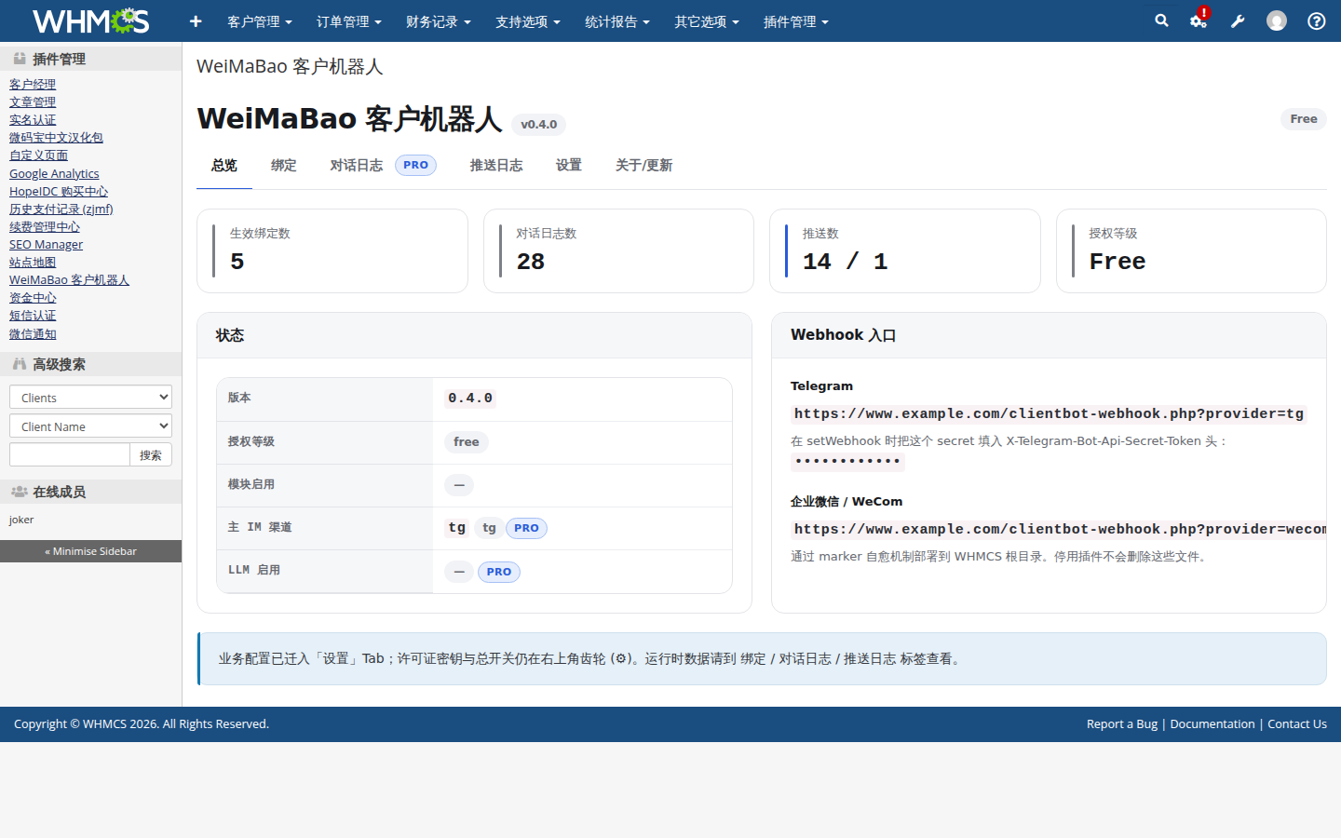Open the Client Name field dropdown
The height and width of the screenshot is (838, 1341).
coord(90,426)
